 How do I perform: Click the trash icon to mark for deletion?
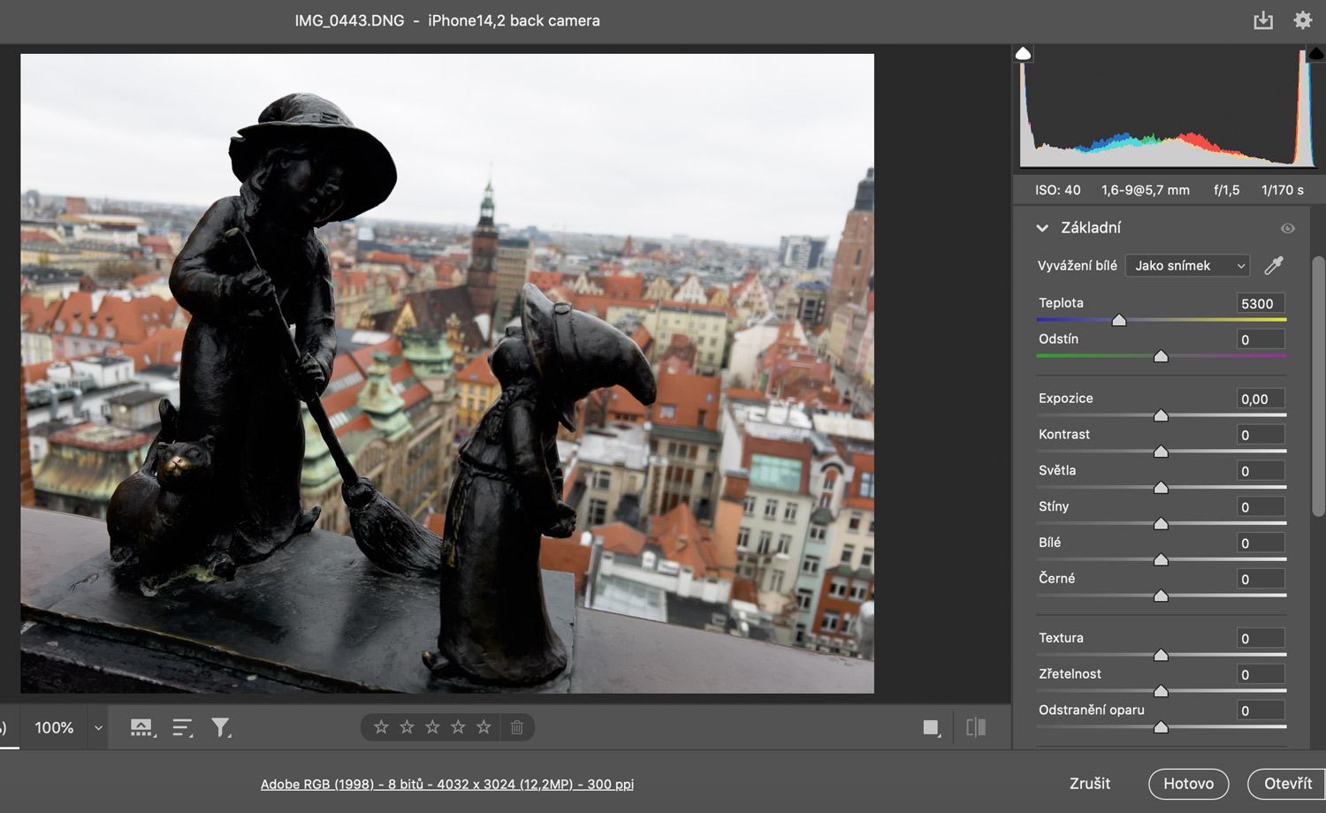(x=517, y=727)
